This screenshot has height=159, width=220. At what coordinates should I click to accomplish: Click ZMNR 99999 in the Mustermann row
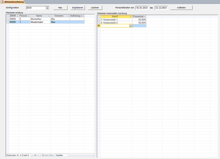[14, 22]
